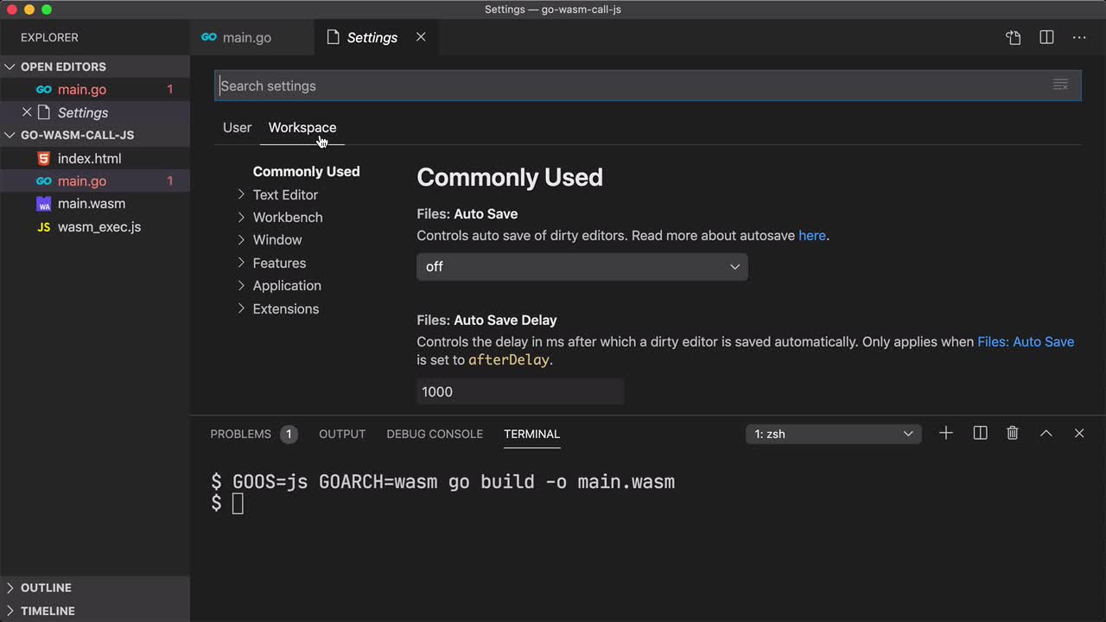Open the editor More Actions menu
The width and height of the screenshot is (1106, 622).
pyautogui.click(x=1079, y=37)
